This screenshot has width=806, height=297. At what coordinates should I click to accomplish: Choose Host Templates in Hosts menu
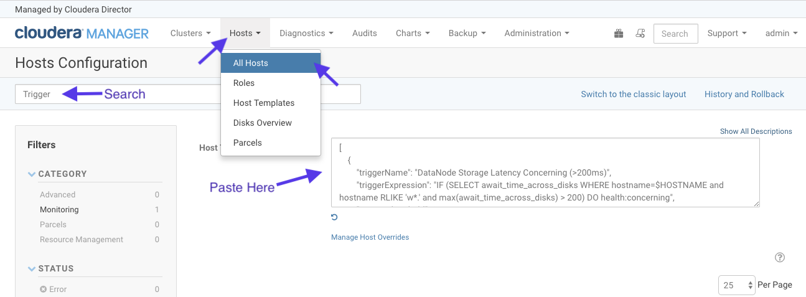(x=264, y=103)
